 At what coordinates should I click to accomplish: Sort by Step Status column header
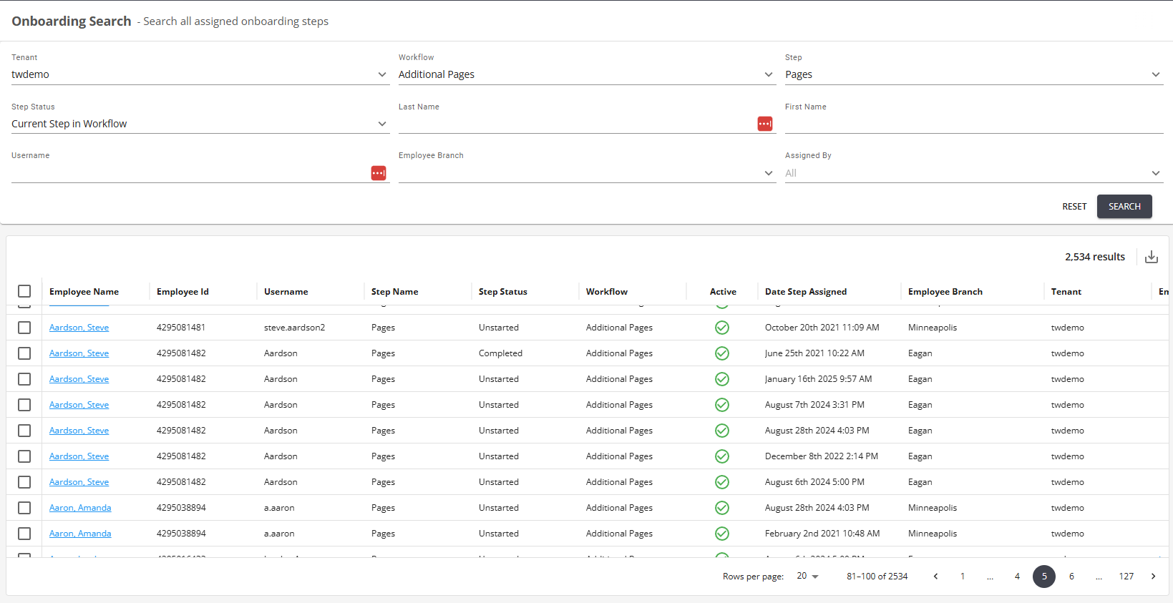coord(502,292)
